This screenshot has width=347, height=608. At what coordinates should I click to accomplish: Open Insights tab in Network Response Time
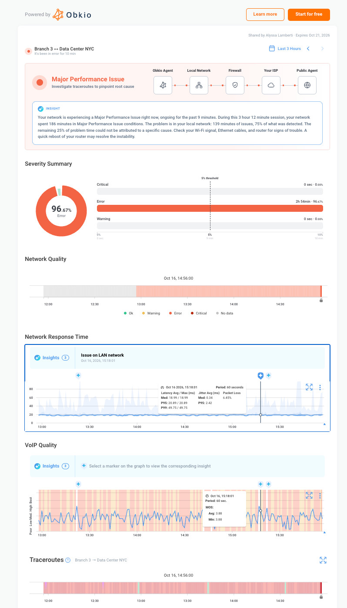coord(51,358)
